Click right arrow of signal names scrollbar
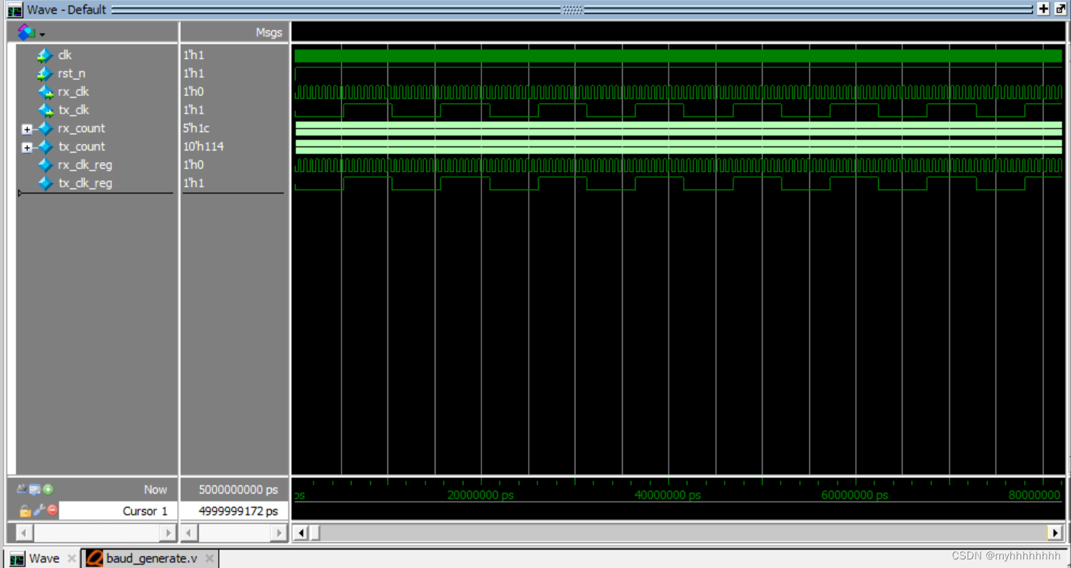The height and width of the screenshot is (568, 1071). click(x=168, y=533)
